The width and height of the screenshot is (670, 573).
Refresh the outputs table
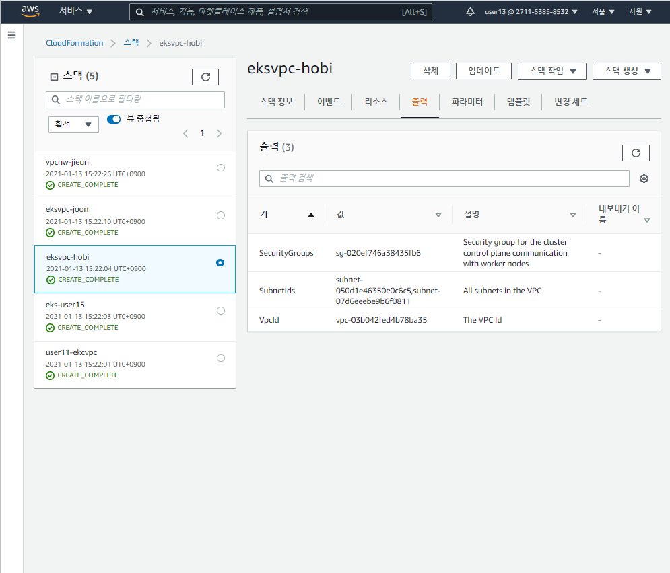636,153
